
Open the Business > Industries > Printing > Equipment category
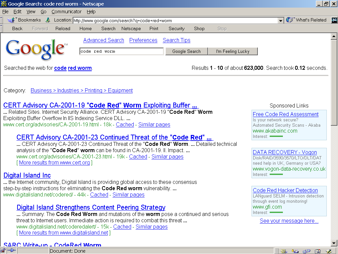(82, 90)
